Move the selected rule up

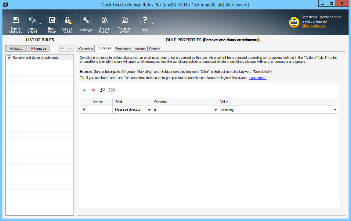pyautogui.click(x=63, y=48)
